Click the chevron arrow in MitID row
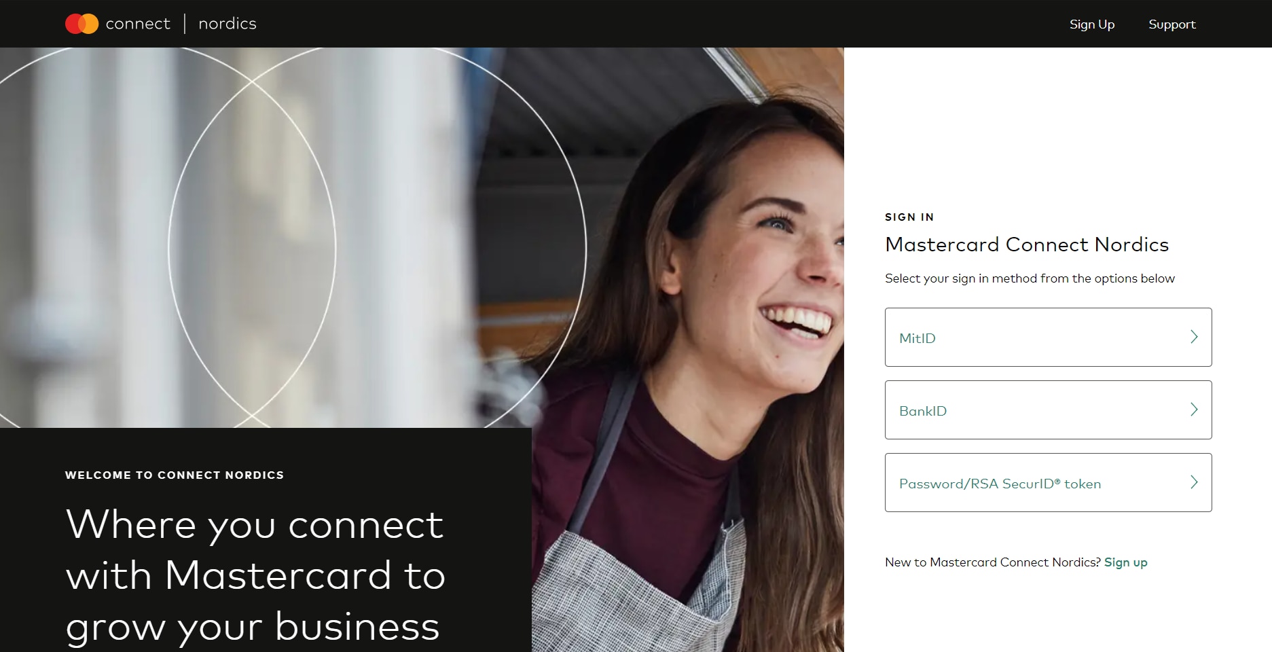Image resolution: width=1272 pixels, height=652 pixels. [x=1194, y=337]
